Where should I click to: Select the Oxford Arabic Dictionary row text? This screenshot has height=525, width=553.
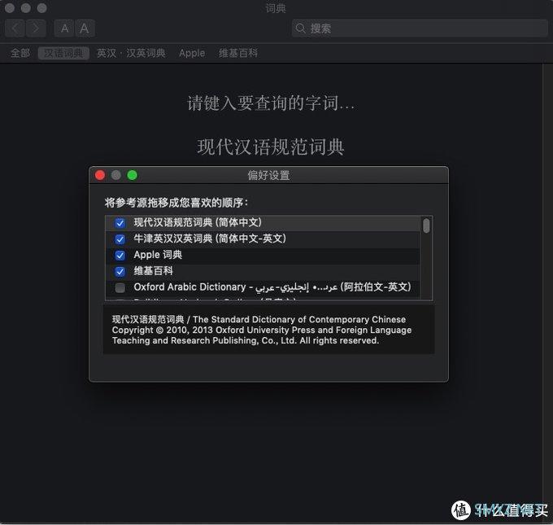[x=272, y=287]
